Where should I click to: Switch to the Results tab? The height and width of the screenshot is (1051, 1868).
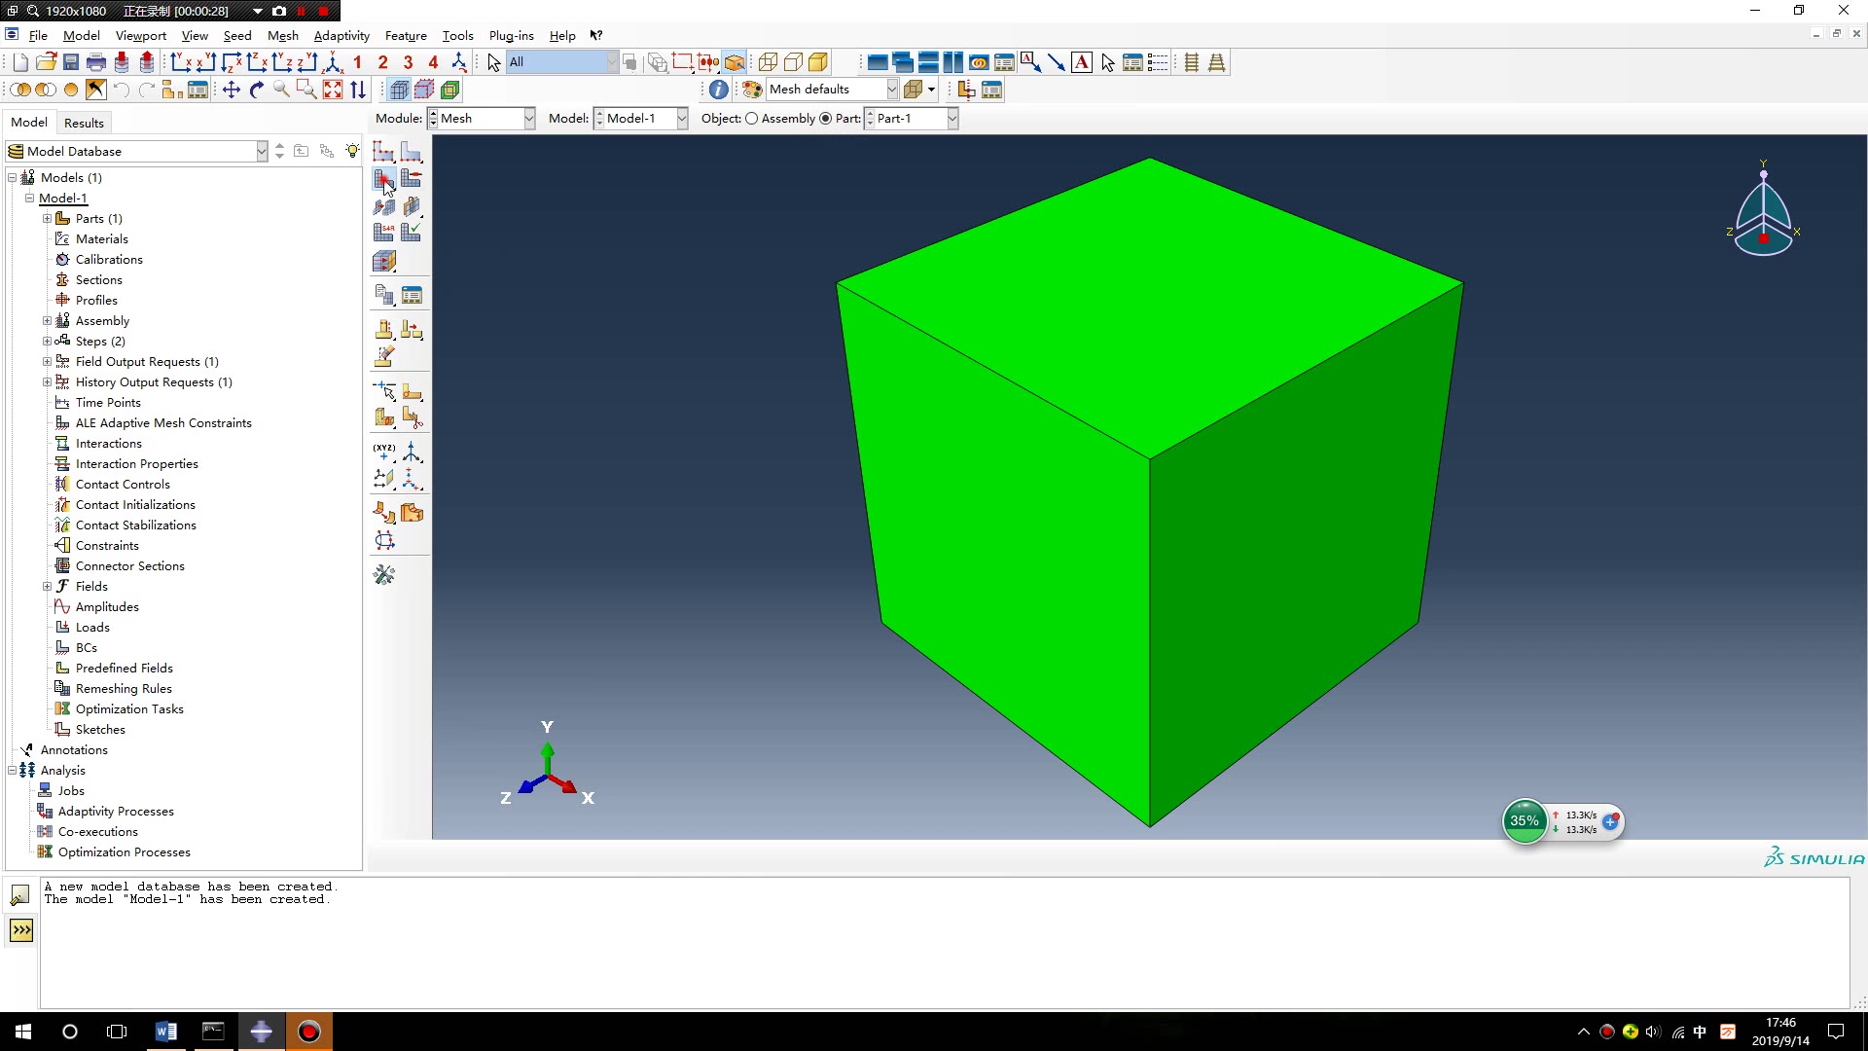(x=84, y=122)
